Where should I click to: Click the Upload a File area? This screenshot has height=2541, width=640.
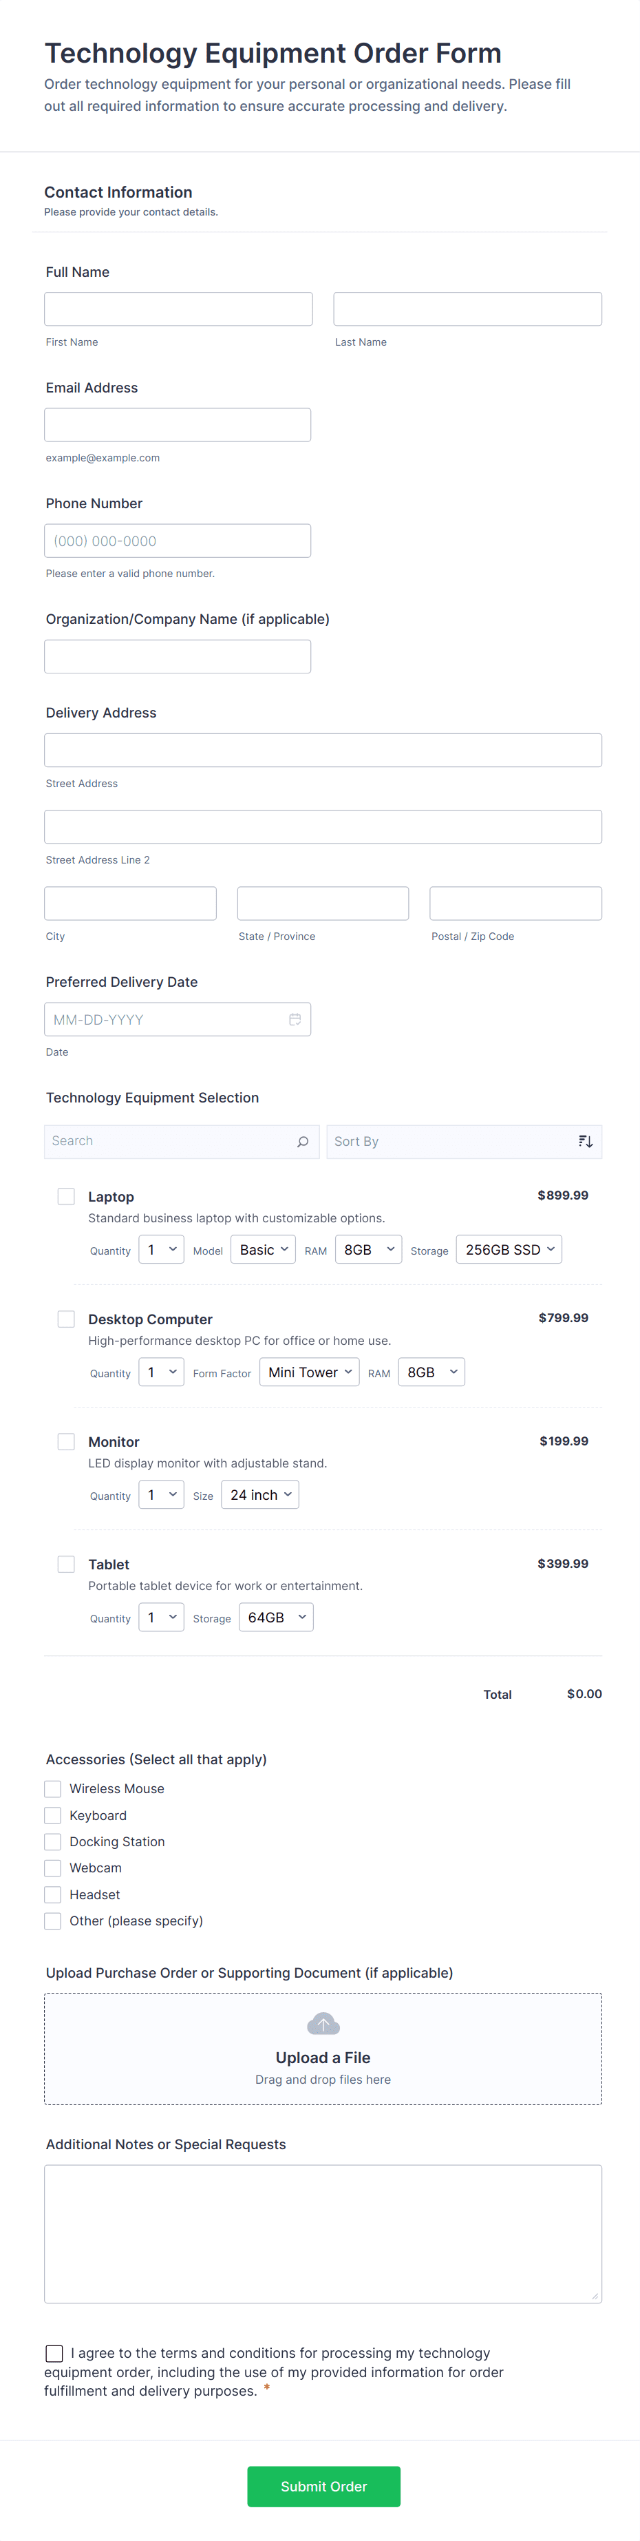(323, 2058)
